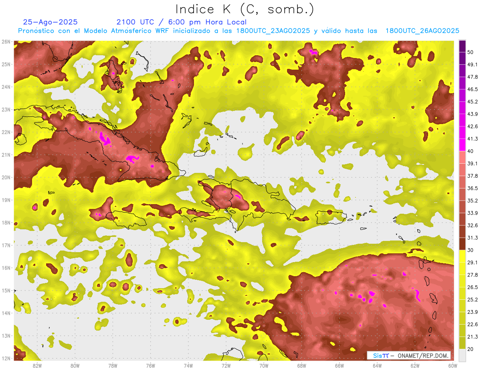Click the "Pronóstico con el Modelo Atmosférico WRF" subtitle line
This screenshot has height=371, width=481.
[238, 31]
